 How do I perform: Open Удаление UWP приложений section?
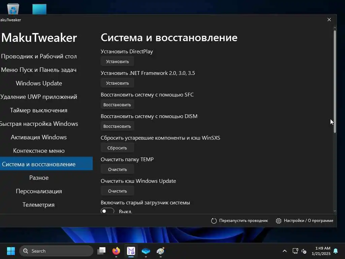[39, 97]
